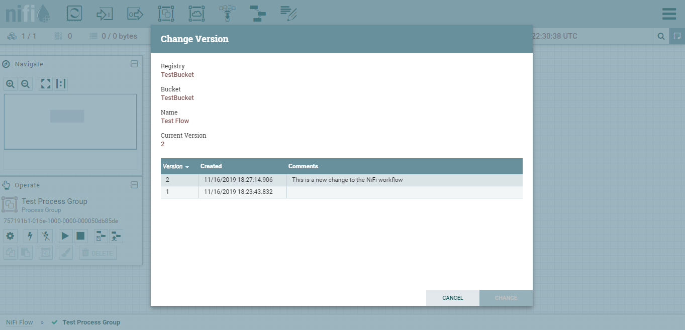Click the search magnifier icon

coord(661,36)
